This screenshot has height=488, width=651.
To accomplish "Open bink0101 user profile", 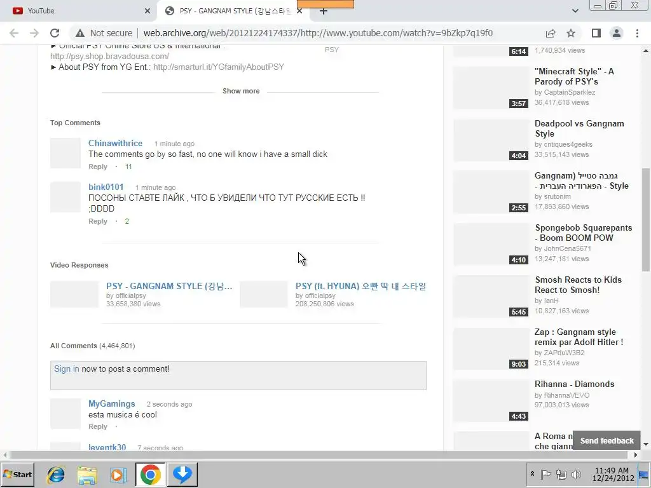I will 106,187.
